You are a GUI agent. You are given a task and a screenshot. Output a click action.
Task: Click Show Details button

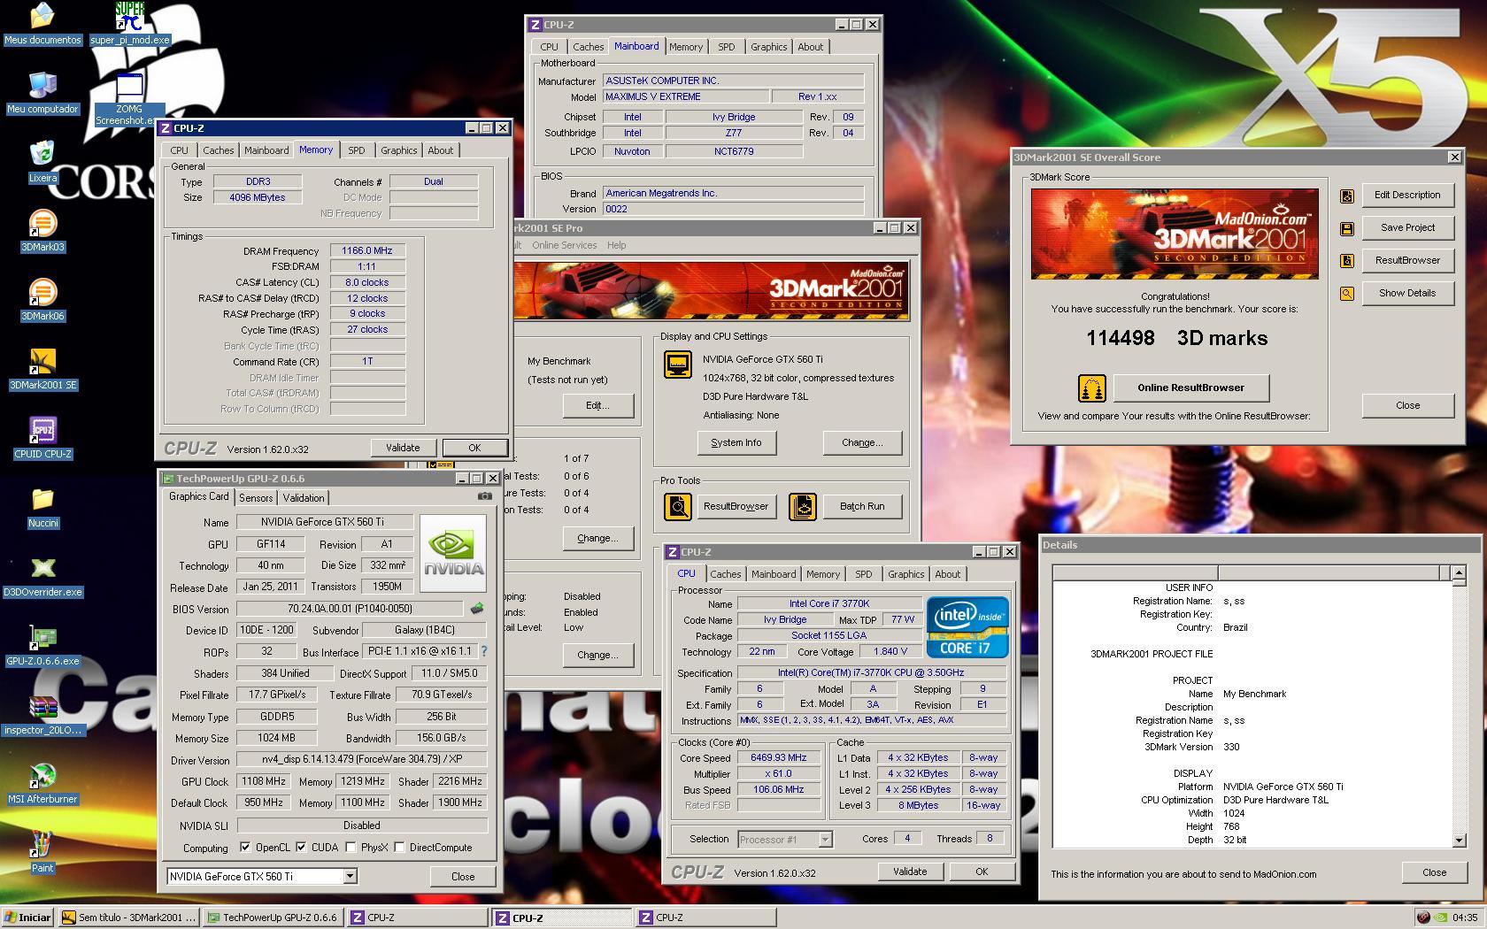[1406, 294]
